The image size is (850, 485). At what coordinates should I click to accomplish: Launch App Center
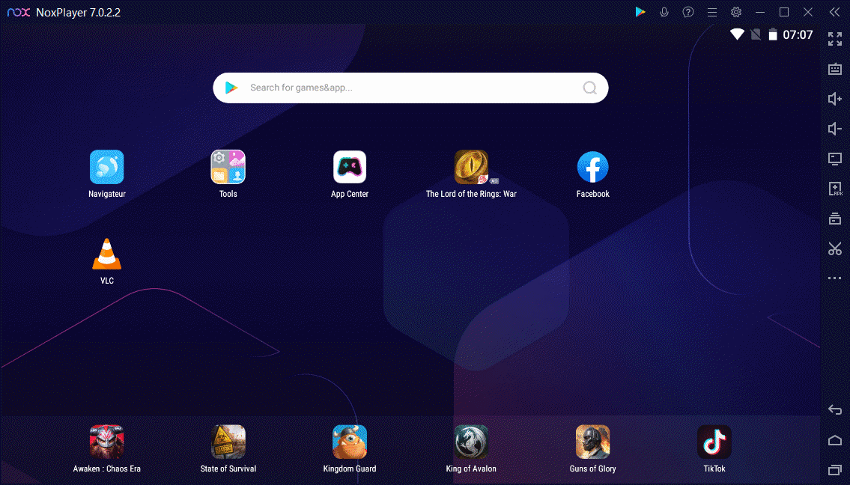point(350,168)
